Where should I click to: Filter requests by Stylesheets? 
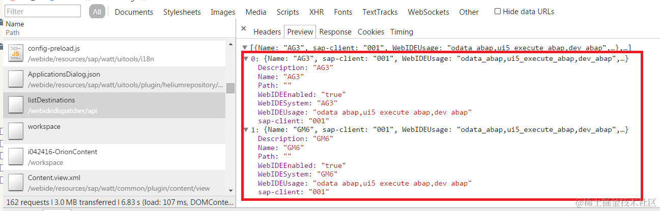[182, 12]
